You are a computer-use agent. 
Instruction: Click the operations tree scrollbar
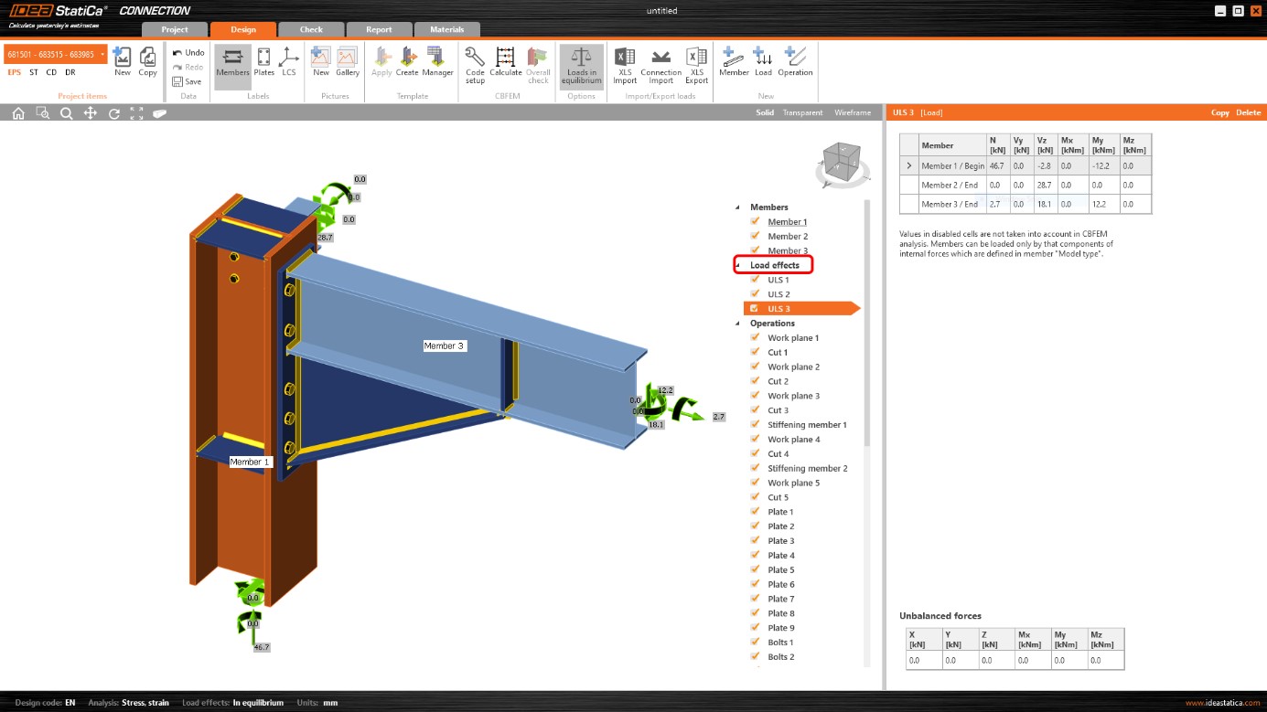point(867,324)
